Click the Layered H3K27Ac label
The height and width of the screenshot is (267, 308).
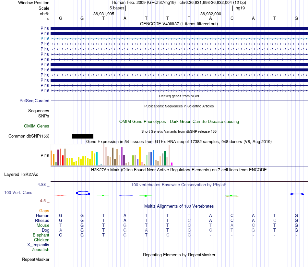[21, 175]
